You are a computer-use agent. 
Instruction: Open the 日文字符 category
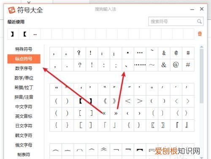point(24,126)
